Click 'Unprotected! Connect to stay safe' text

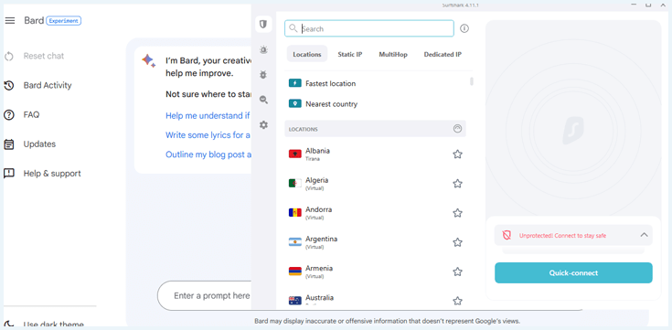click(x=562, y=235)
